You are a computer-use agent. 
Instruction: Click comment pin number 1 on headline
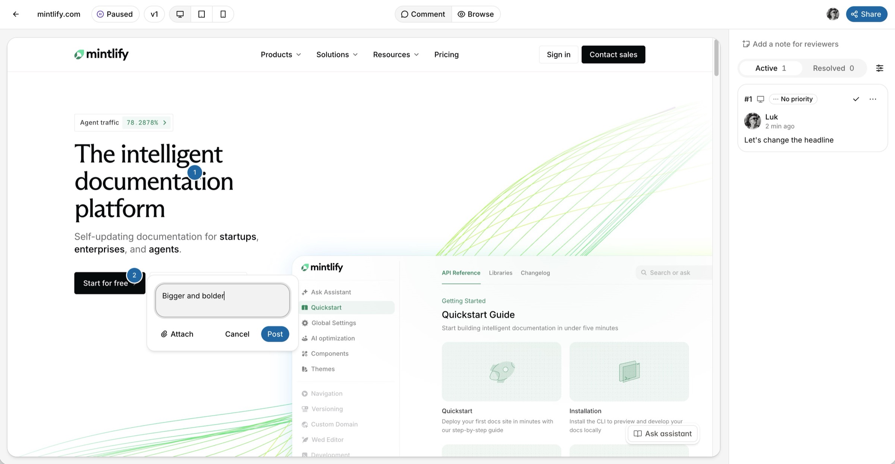(x=195, y=172)
